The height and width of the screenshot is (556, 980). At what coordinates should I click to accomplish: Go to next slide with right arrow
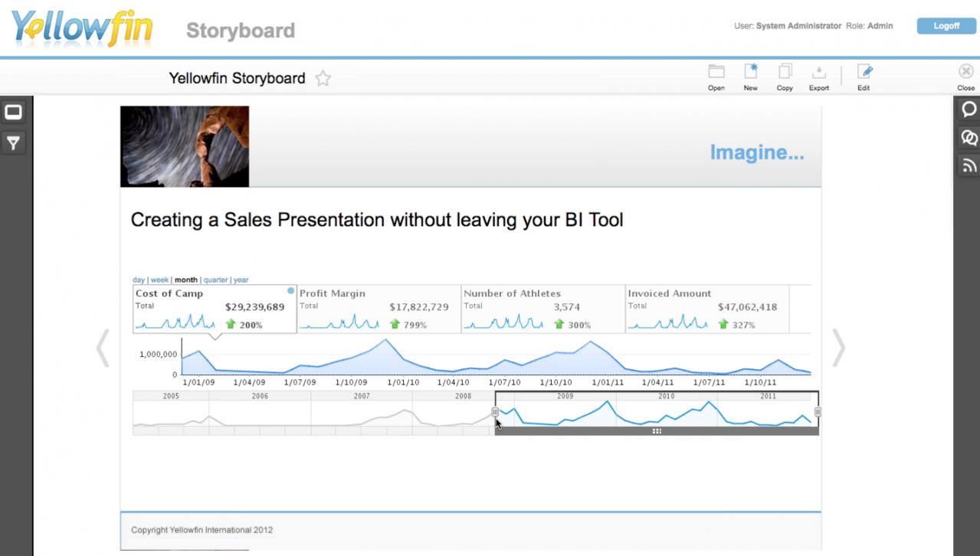tap(839, 348)
